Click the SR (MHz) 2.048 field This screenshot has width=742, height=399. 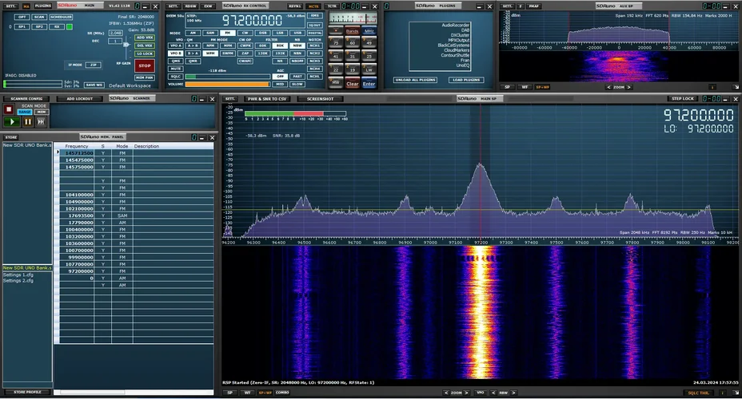click(115, 33)
